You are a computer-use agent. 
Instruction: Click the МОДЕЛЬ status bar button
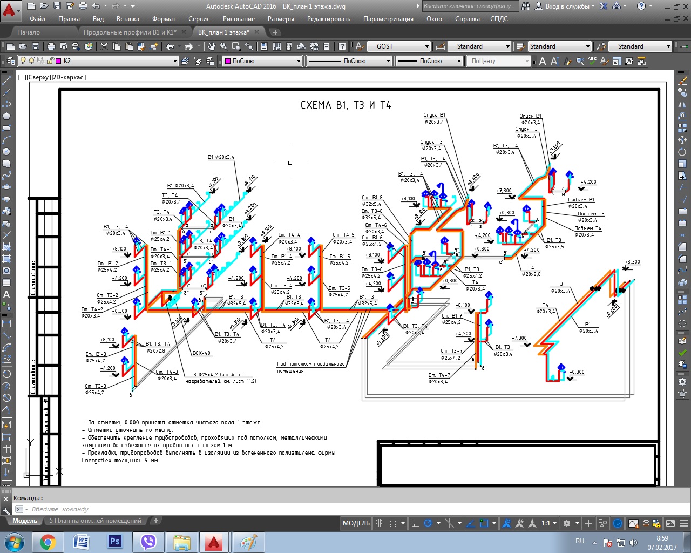356,523
